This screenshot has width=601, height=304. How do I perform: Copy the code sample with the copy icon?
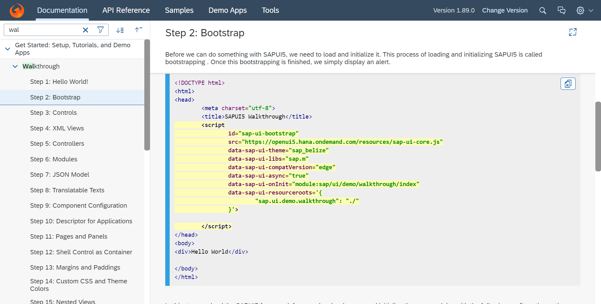tap(568, 84)
